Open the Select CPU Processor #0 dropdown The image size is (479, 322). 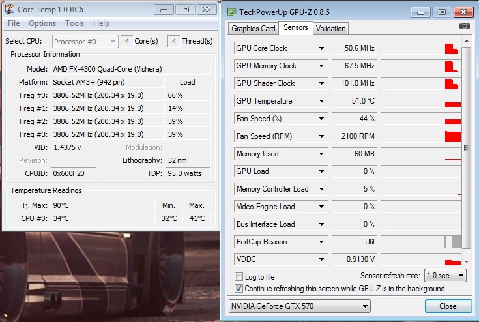pyautogui.click(x=85, y=42)
